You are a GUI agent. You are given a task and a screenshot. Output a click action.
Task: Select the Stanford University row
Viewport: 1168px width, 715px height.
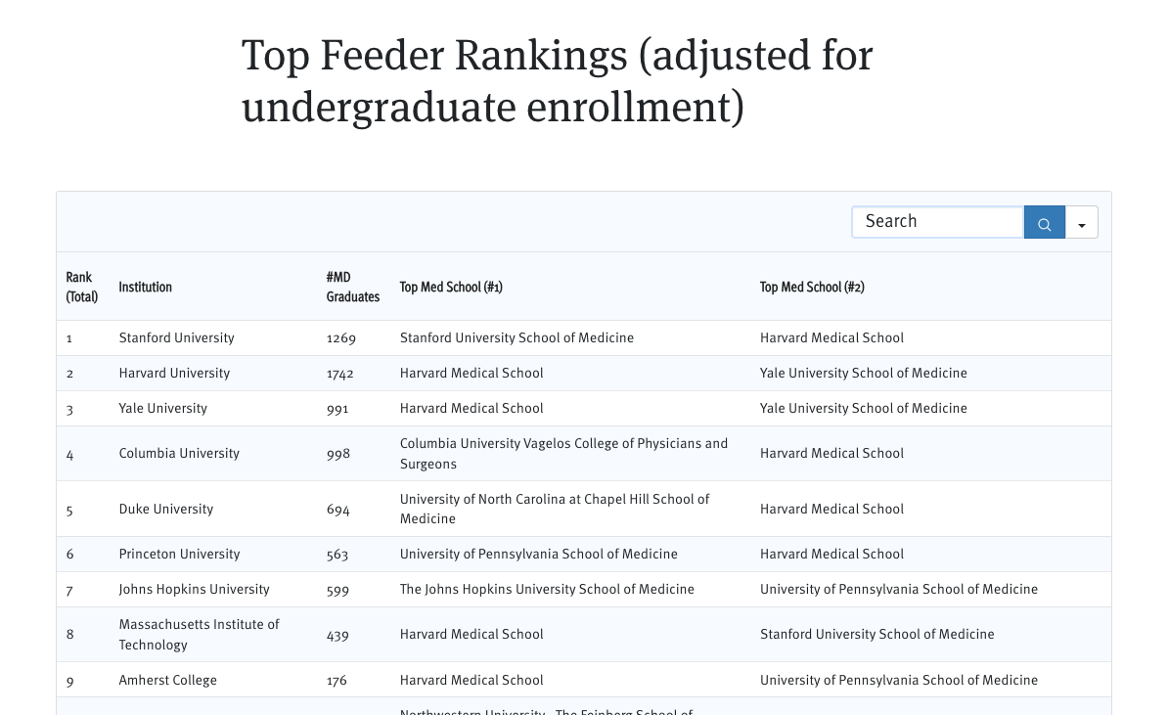coord(583,338)
